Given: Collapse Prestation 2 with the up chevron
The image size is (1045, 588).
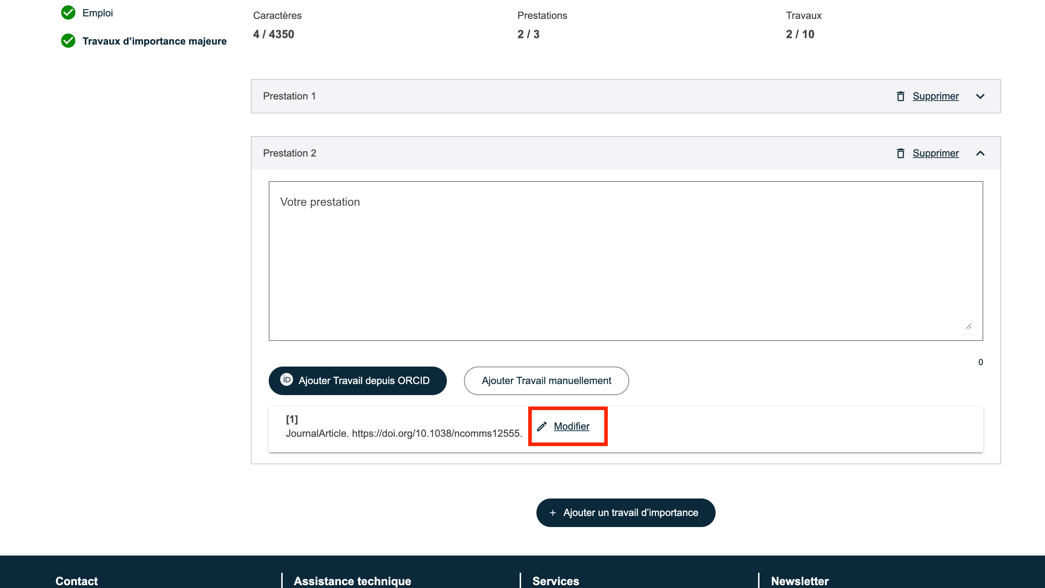Looking at the screenshot, I should (980, 153).
